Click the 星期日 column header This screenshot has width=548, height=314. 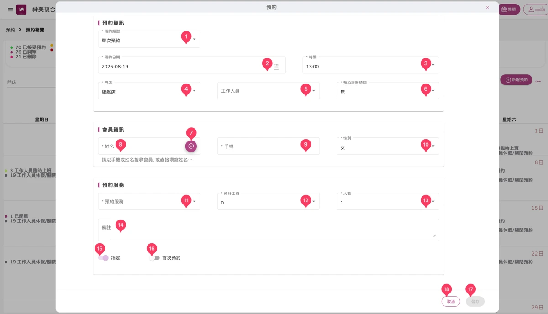point(42,120)
